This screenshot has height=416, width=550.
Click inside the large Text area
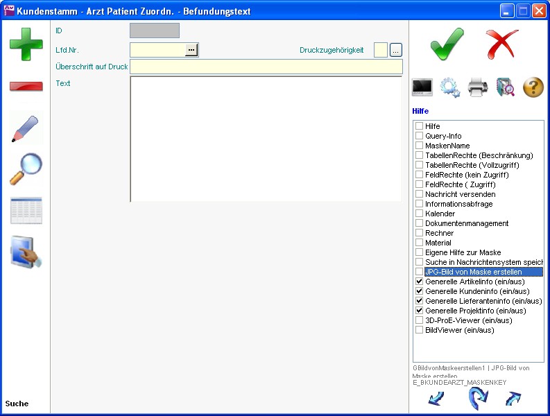click(x=266, y=139)
